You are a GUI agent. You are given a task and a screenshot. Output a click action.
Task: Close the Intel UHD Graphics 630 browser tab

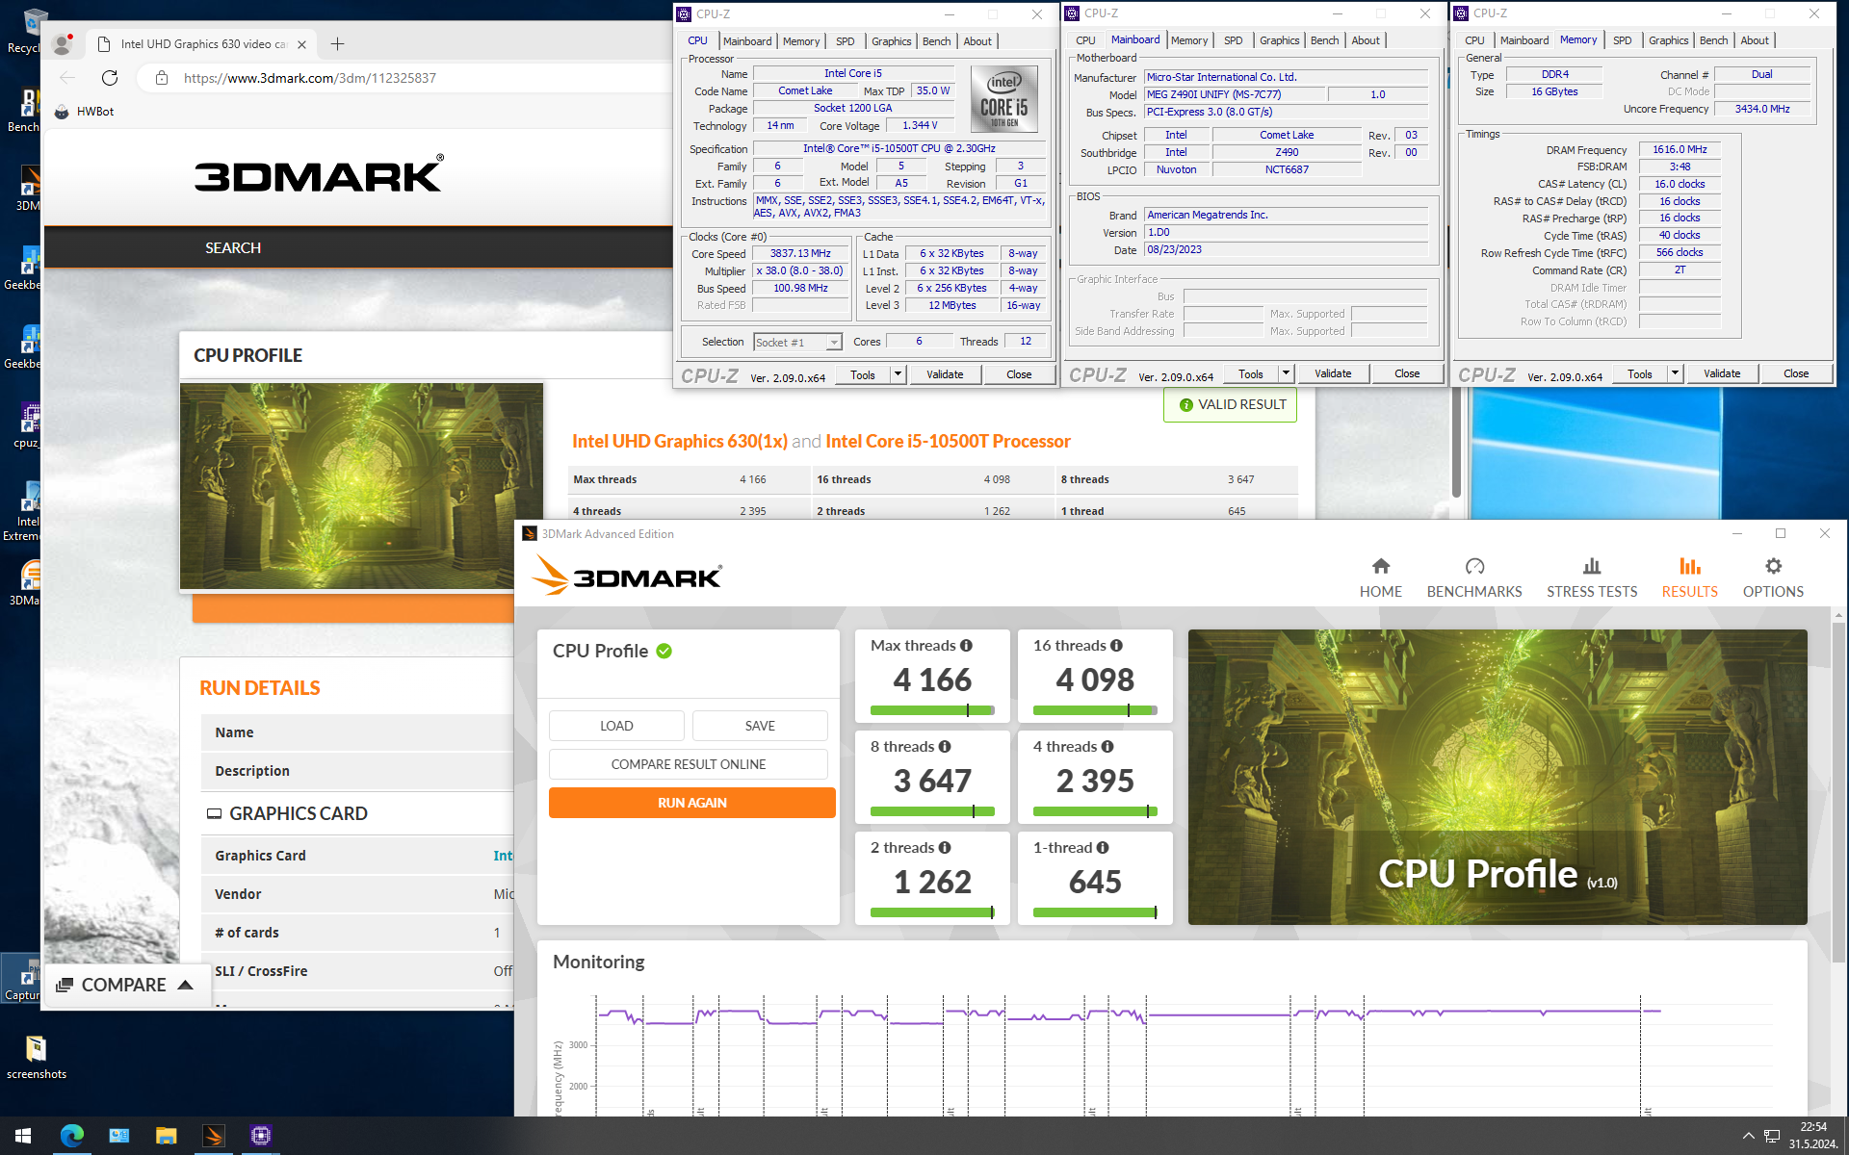301,44
